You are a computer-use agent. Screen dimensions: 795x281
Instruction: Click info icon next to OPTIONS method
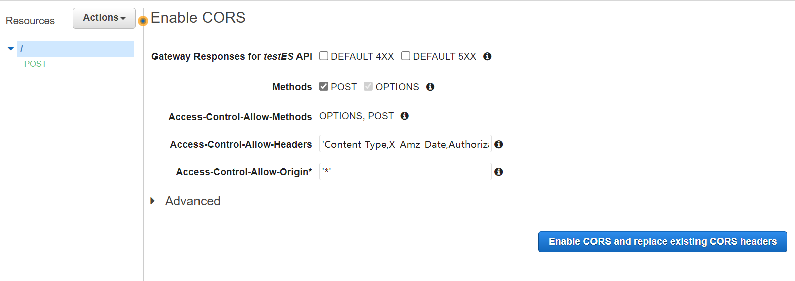[430, 87]
